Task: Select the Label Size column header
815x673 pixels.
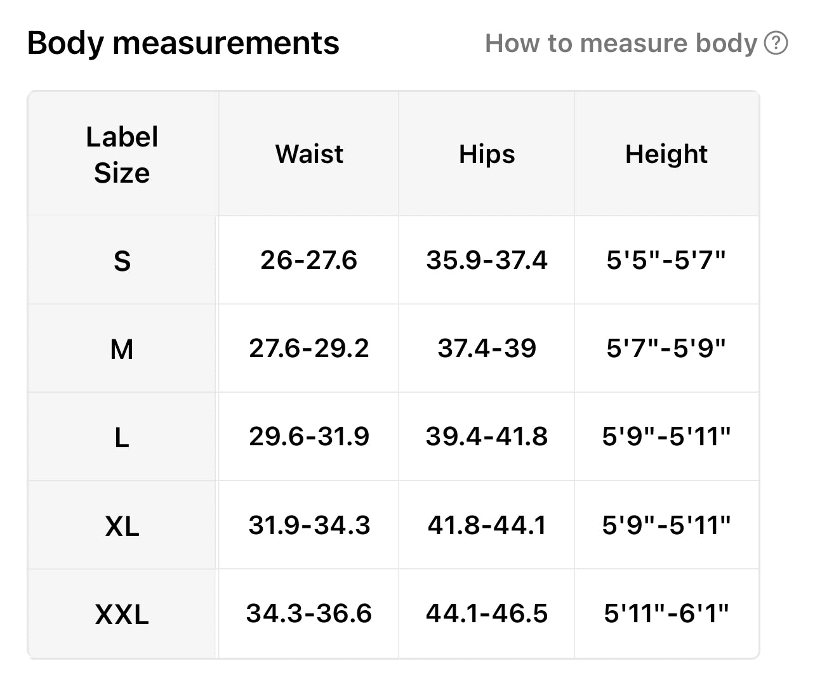Action: click(122, 155)
